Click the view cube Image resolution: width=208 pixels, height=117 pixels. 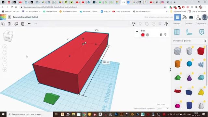point(8,36)
